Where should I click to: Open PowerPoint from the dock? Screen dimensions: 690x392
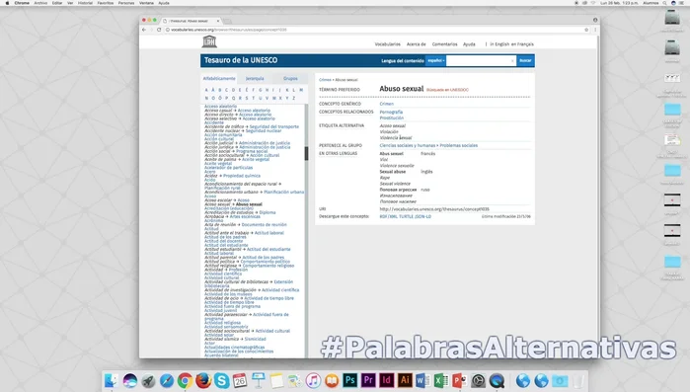459,380
